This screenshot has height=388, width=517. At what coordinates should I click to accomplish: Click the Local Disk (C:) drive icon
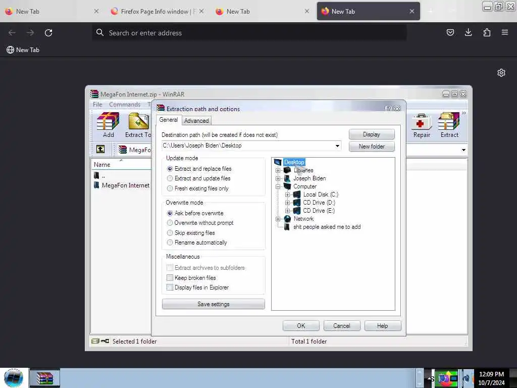coord(297,195)
